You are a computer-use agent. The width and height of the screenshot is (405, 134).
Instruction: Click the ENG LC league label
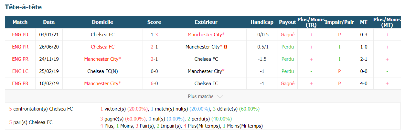(x=20, y=71)
